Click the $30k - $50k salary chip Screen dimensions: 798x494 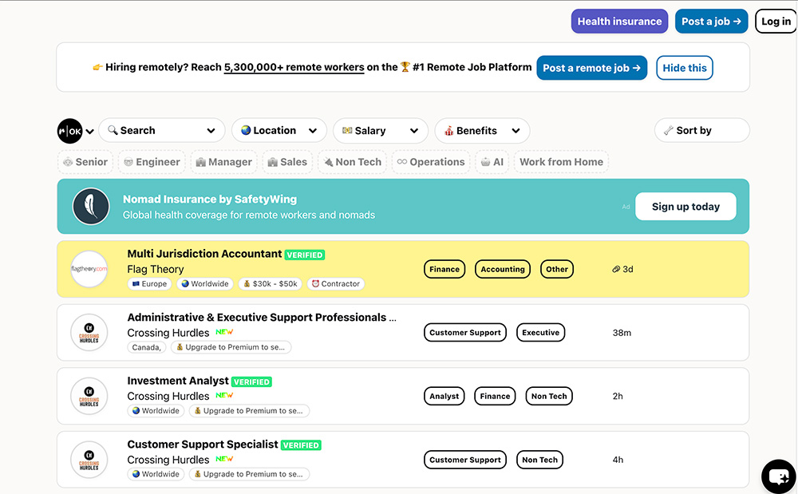coord(271,284)
